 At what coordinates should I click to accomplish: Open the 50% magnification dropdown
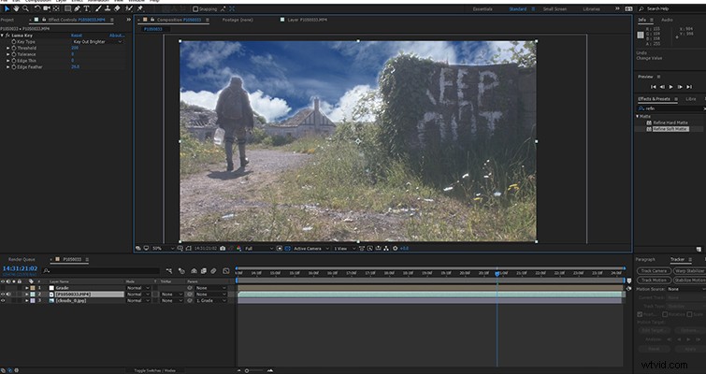click(x=163, y=248)
